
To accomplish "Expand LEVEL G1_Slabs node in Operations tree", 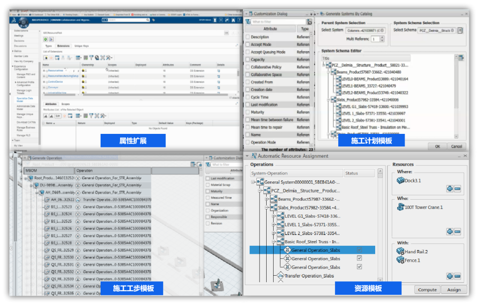I will [x=274, y=216].
